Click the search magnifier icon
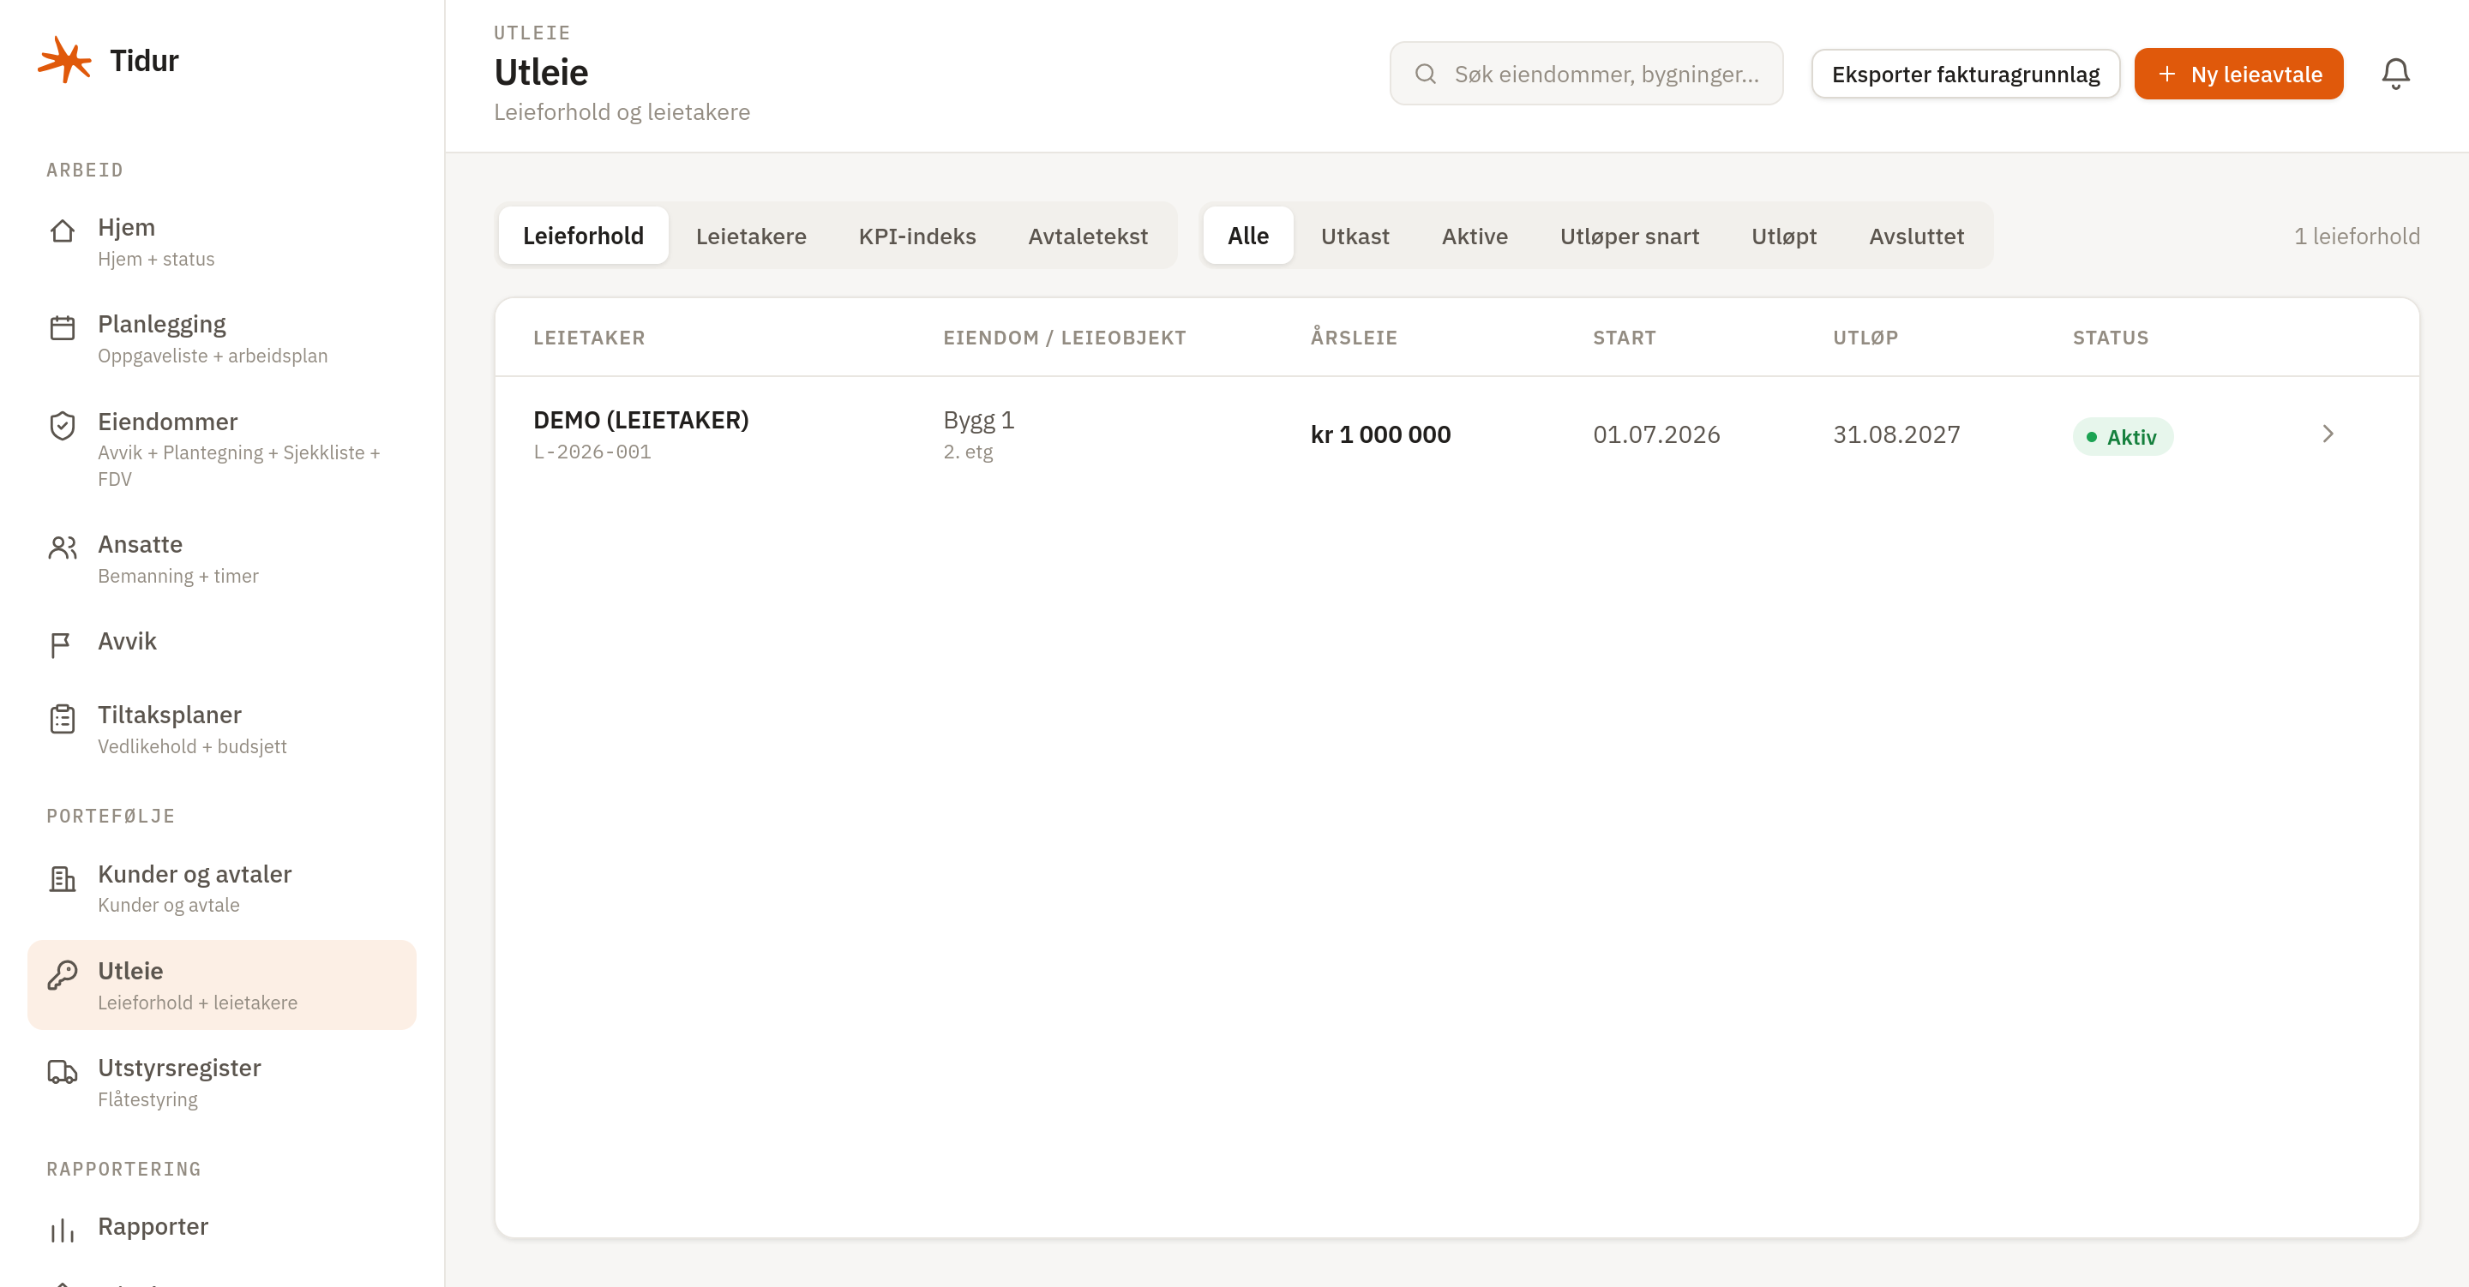Screen dimensions: 2469x1287 [x=1425, y=74]
